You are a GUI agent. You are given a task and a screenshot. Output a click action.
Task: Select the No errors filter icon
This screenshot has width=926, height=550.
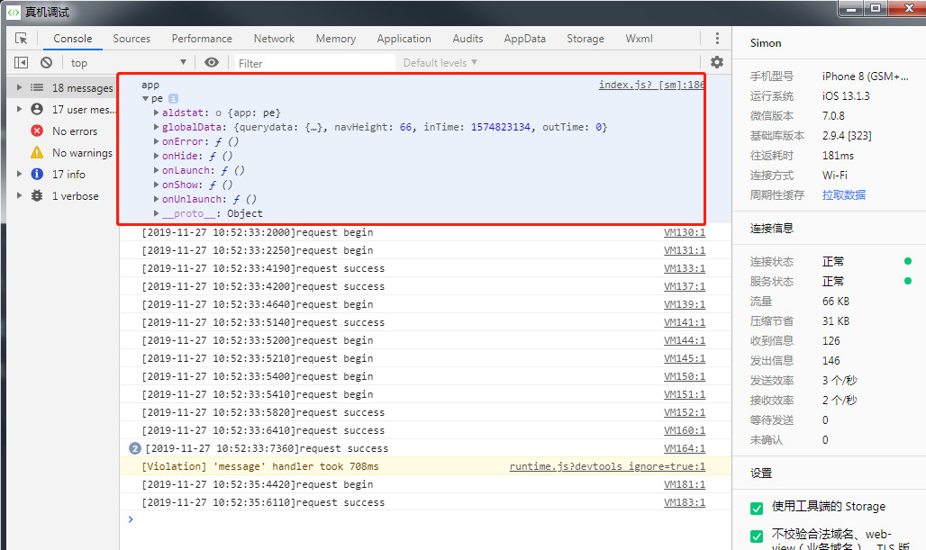(x=37, y=131)
